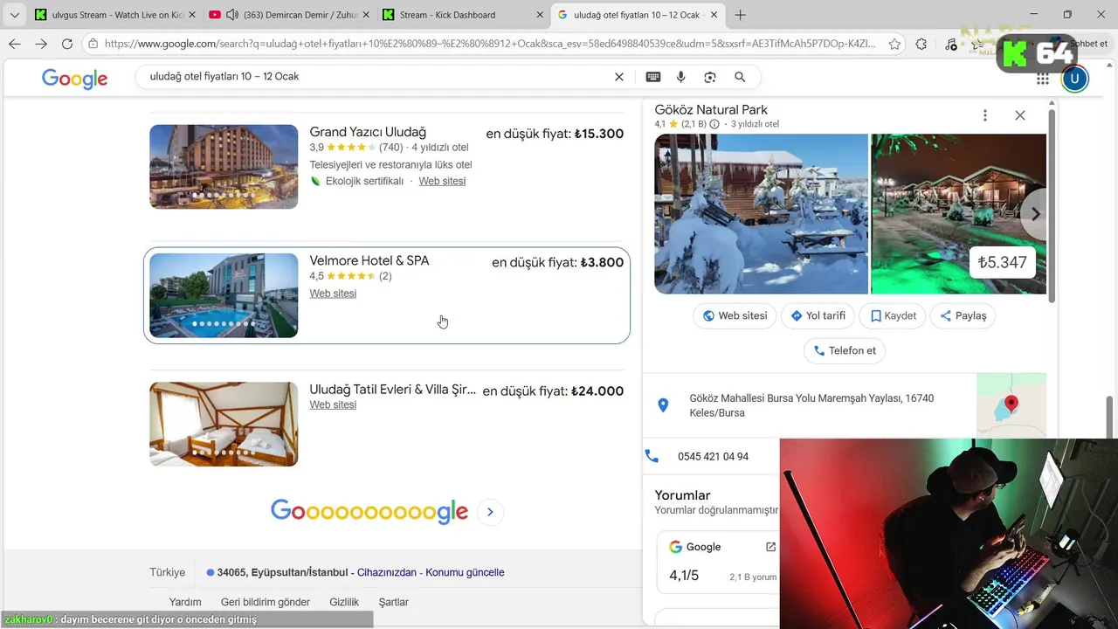The image size is (1118, 629).
Task: Go to the Google logo homepage
Action: pyautogui.click(x=75, y=79)
